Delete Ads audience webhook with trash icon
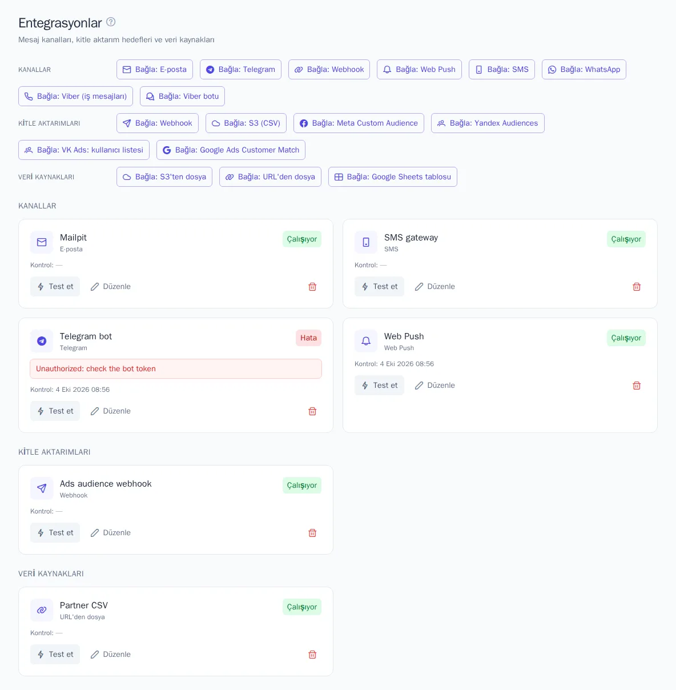The height and width of the screenshot is (690, 676). click(312, 533)
